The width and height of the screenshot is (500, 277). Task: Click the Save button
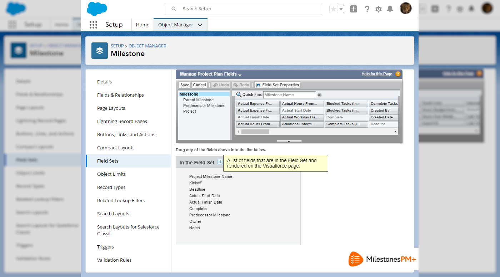tap(185, 85)
